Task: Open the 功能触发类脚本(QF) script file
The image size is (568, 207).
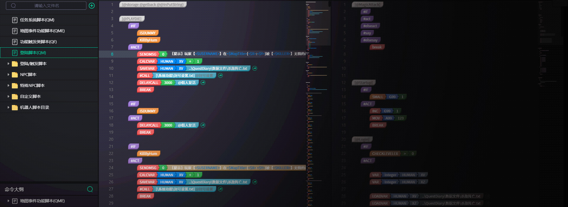Action: point(38,42)
